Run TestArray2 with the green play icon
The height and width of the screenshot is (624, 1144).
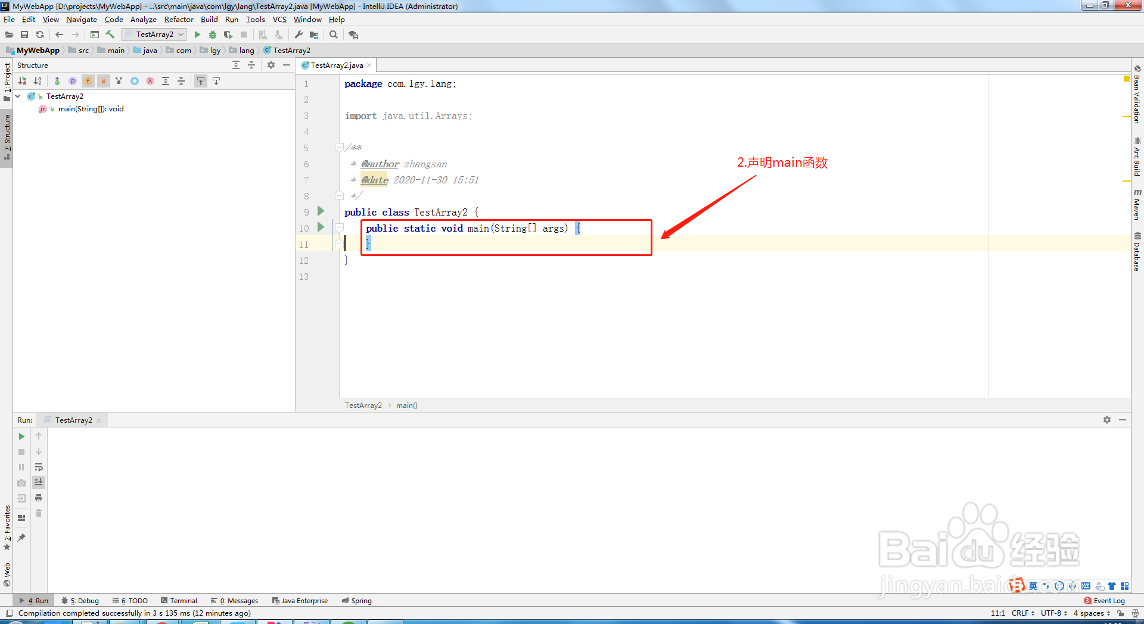(x=198, y=35)
